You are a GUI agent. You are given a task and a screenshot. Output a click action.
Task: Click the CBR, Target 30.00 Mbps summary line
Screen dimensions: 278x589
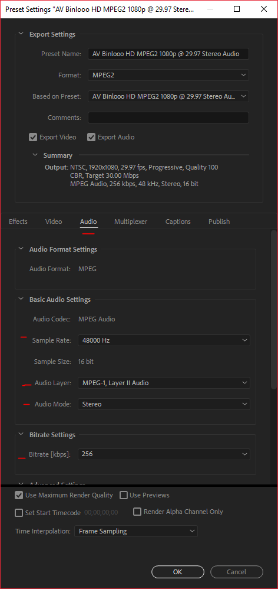(x=104, y=175)
